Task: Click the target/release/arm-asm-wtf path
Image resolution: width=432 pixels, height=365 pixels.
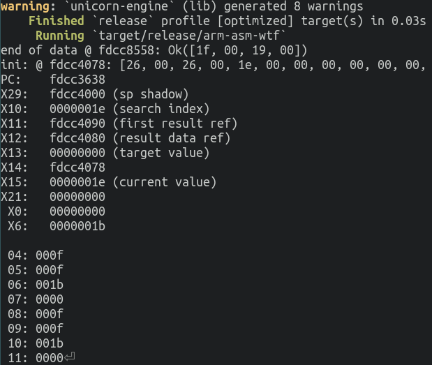Action: 189,36
